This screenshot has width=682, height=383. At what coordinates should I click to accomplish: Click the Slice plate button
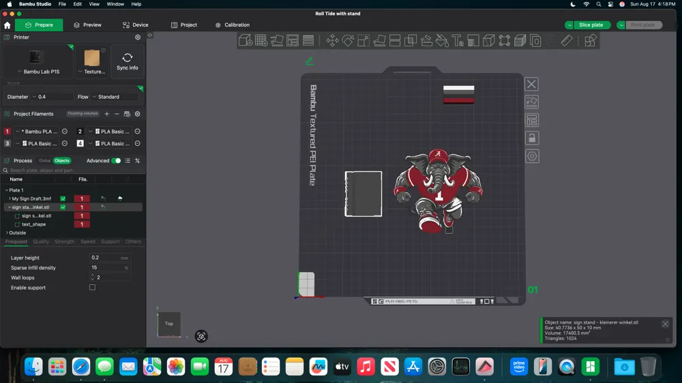591,25
